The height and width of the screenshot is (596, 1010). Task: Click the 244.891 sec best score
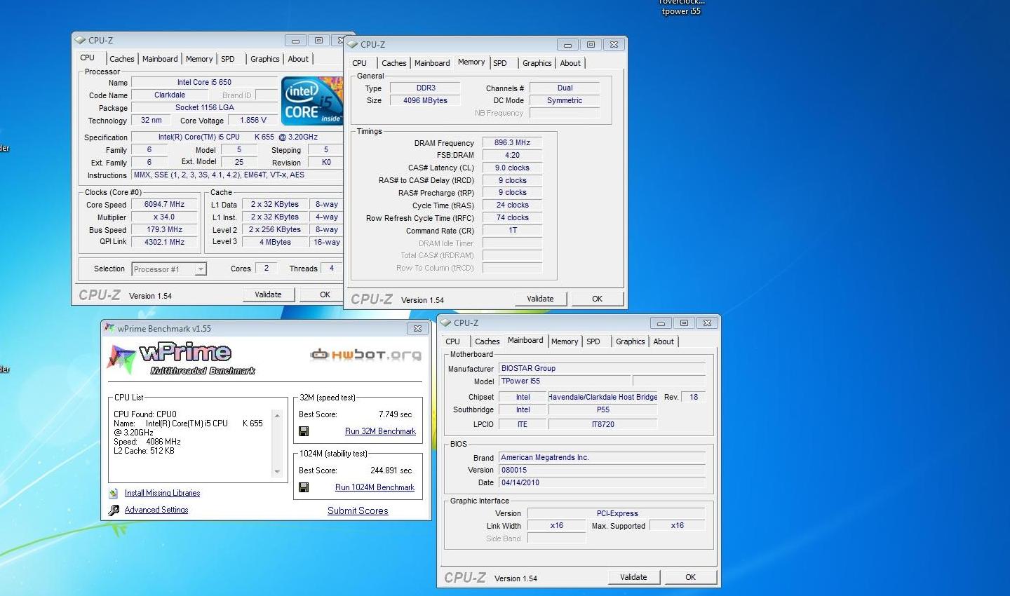click(x=391, y=470)
